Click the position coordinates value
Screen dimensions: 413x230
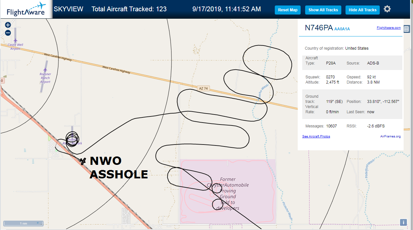(383, 102)
